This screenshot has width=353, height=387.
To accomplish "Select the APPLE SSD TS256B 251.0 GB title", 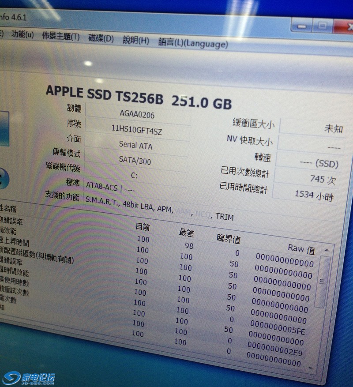I will 139,97.
